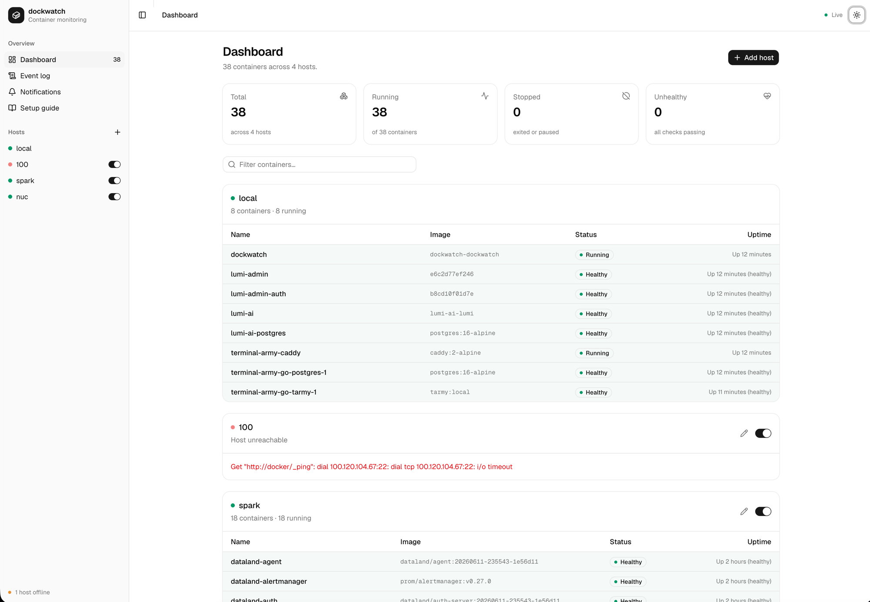This screenshot has height=602, width=870.
Task: Collapse the sidebar with panel icon
Action: pos(142,15)
